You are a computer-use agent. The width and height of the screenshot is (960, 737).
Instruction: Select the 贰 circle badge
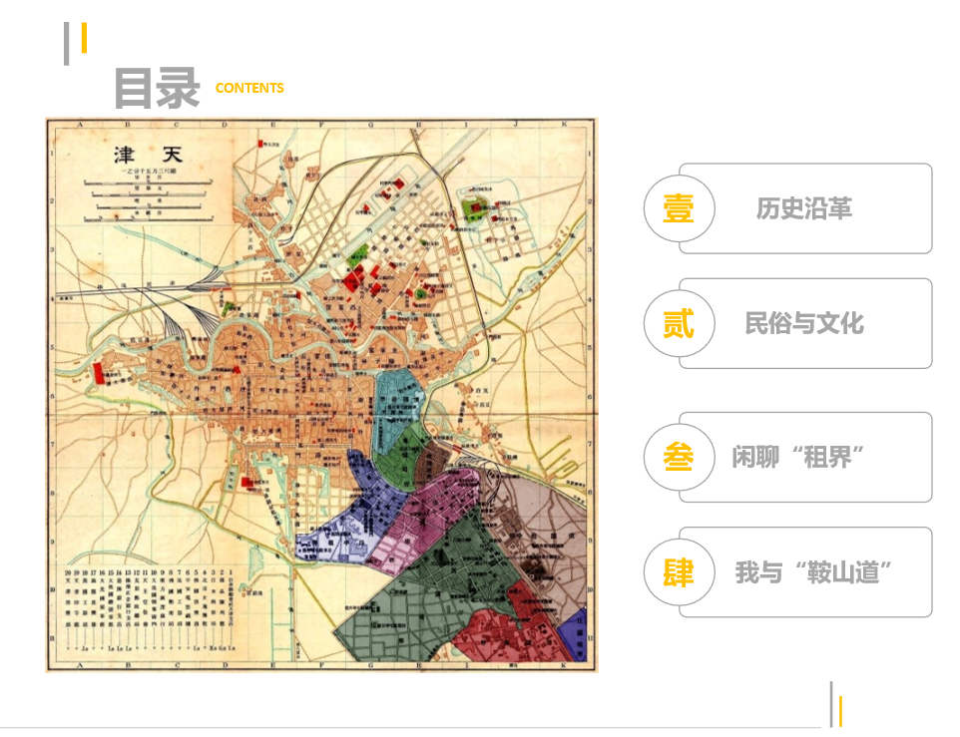(x=679, y=323)
